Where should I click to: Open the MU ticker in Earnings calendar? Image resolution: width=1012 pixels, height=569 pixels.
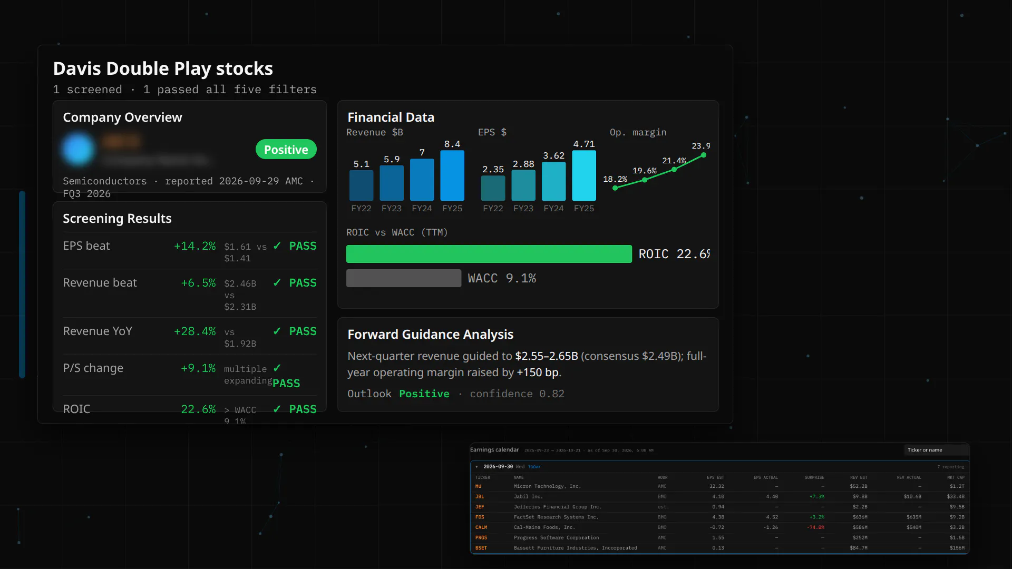point(479,486)
